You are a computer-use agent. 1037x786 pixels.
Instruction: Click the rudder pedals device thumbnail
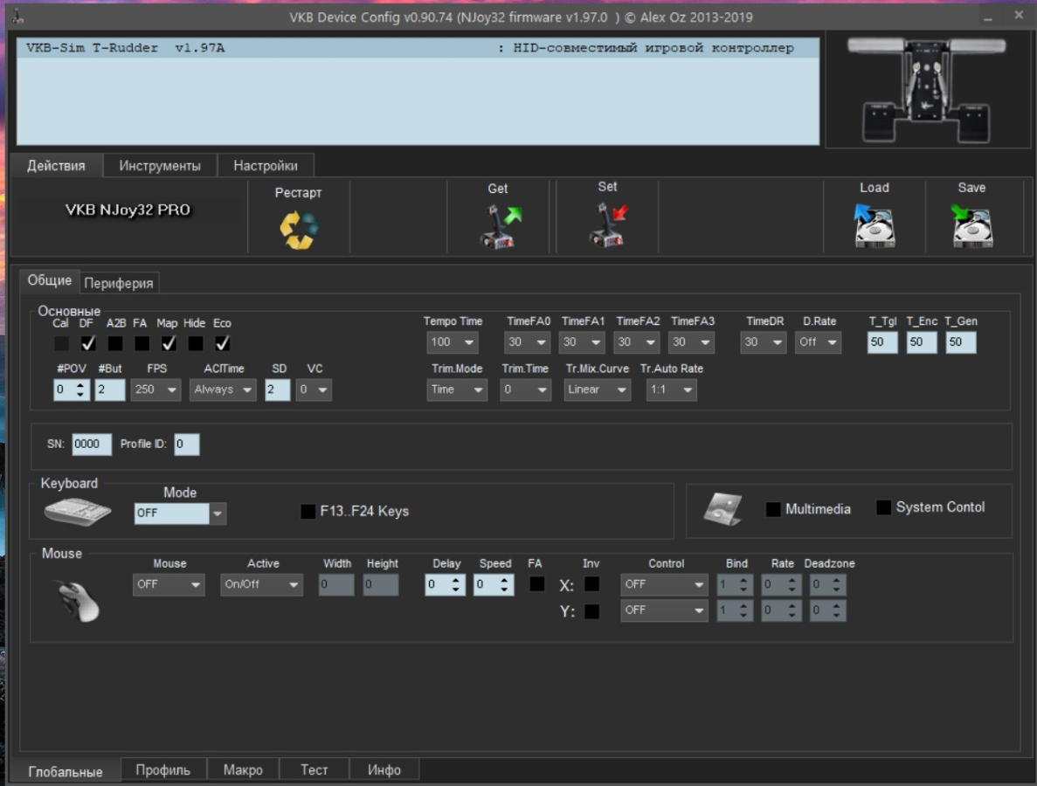click(x=927, y=90)
